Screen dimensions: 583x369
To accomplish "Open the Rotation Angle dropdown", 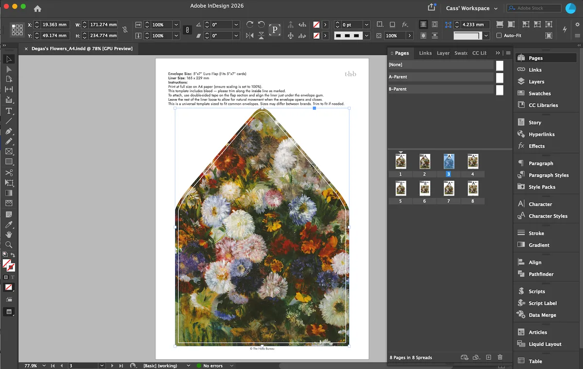I will pos(236,25).
